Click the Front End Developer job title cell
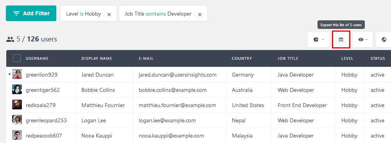Image resolution: width=391 pixels, height=143 pixels. point(302,105)
